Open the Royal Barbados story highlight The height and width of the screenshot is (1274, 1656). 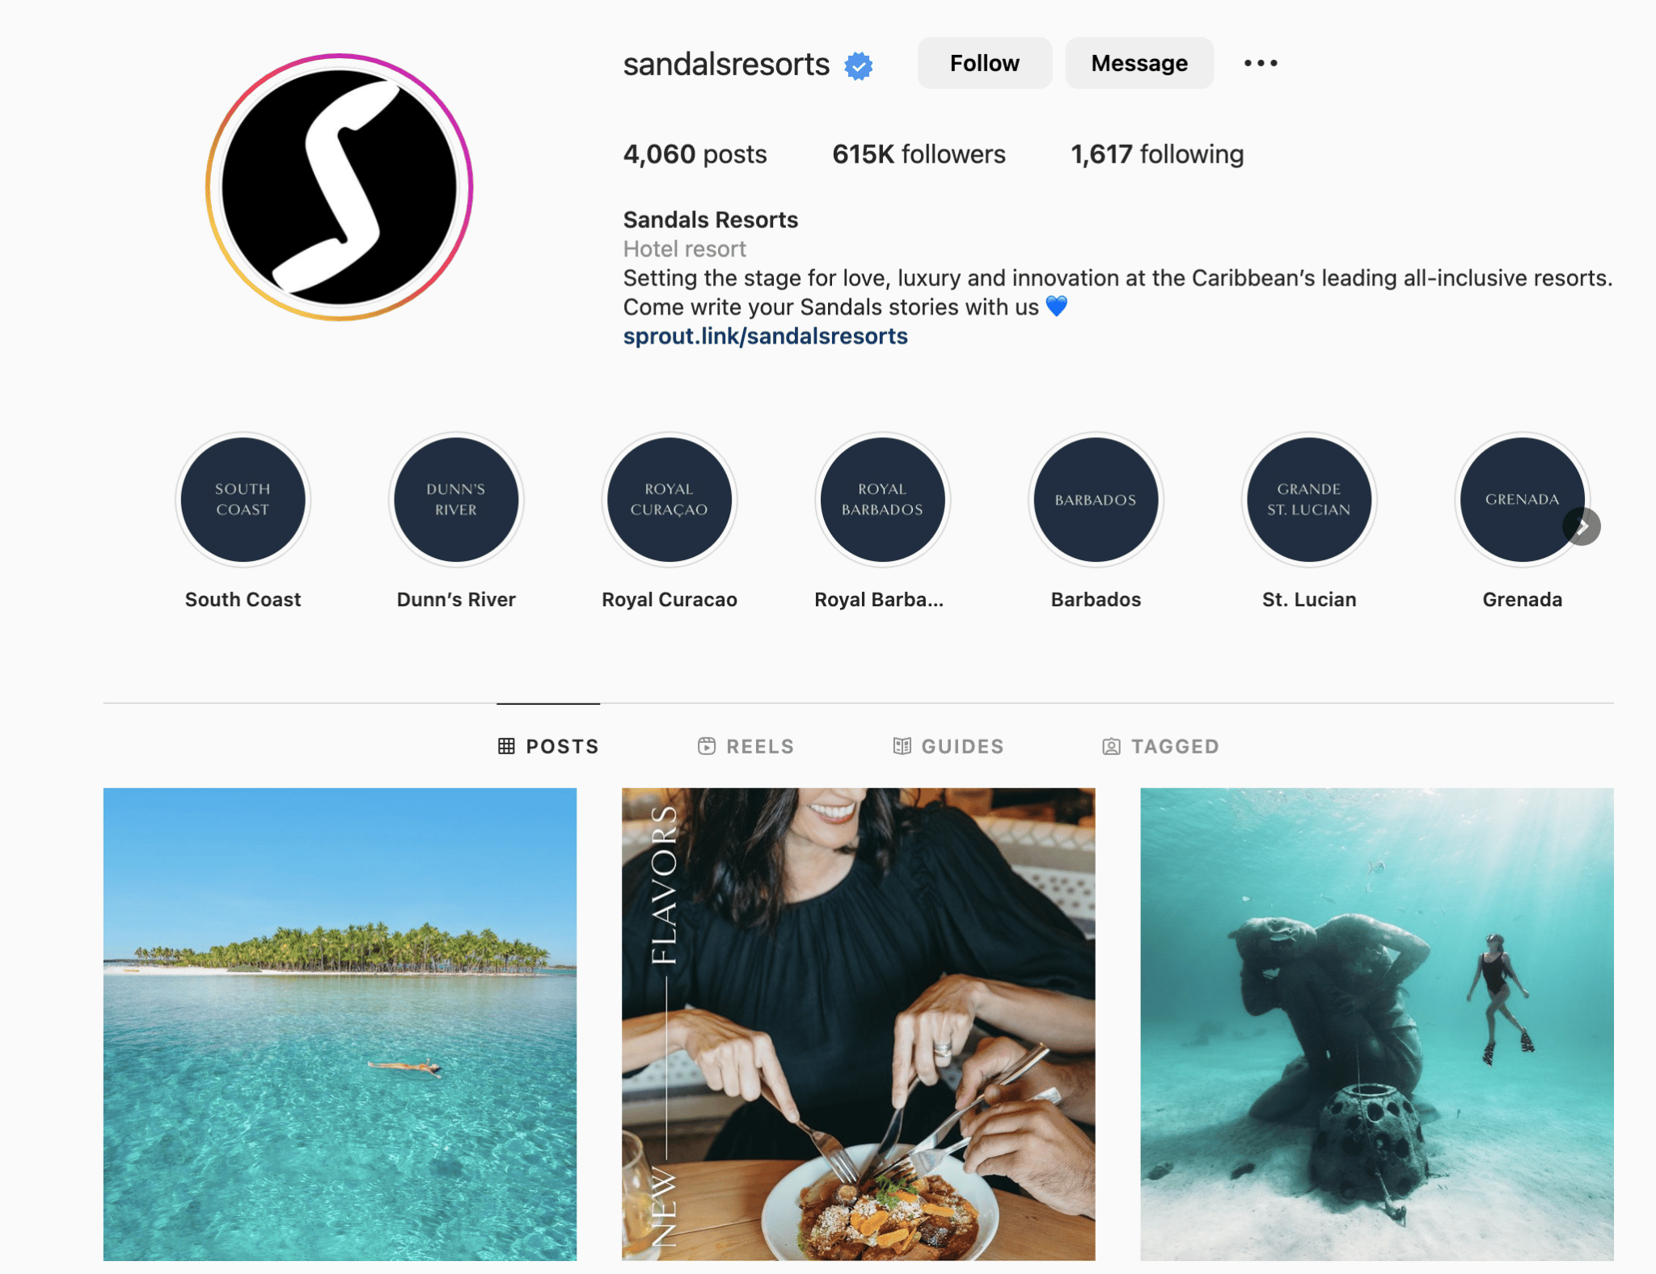882,500
